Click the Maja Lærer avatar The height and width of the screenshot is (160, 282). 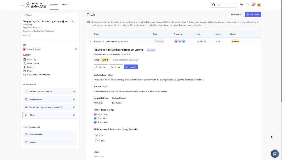tap(95, 114)
